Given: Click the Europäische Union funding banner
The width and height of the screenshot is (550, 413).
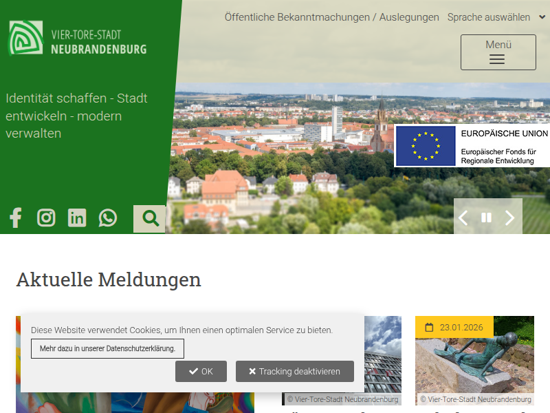Looking at the screenshot, I should [472, 146].
